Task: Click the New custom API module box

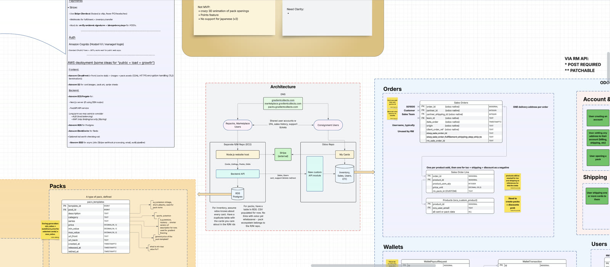Action: pyautogui.click(x=315, y=174)
